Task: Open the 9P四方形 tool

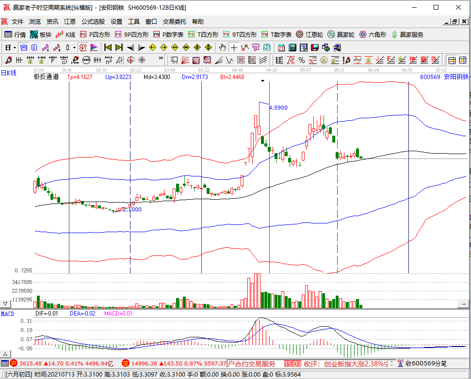Action: tap(132, 34)
